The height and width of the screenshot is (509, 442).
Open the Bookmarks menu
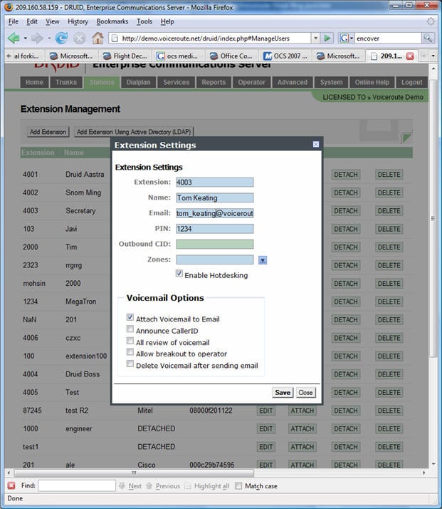pyautogui.click(x=112, y=21)
